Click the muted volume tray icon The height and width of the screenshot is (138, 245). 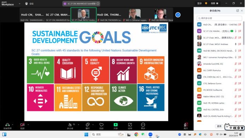(x=221, y=134)
